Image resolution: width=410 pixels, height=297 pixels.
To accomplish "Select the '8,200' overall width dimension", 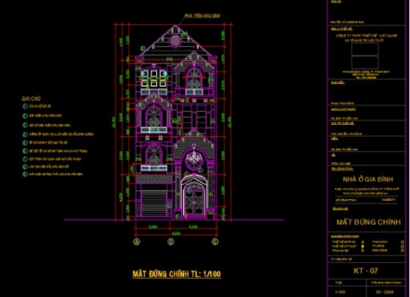I will click(x=176, y=234).
